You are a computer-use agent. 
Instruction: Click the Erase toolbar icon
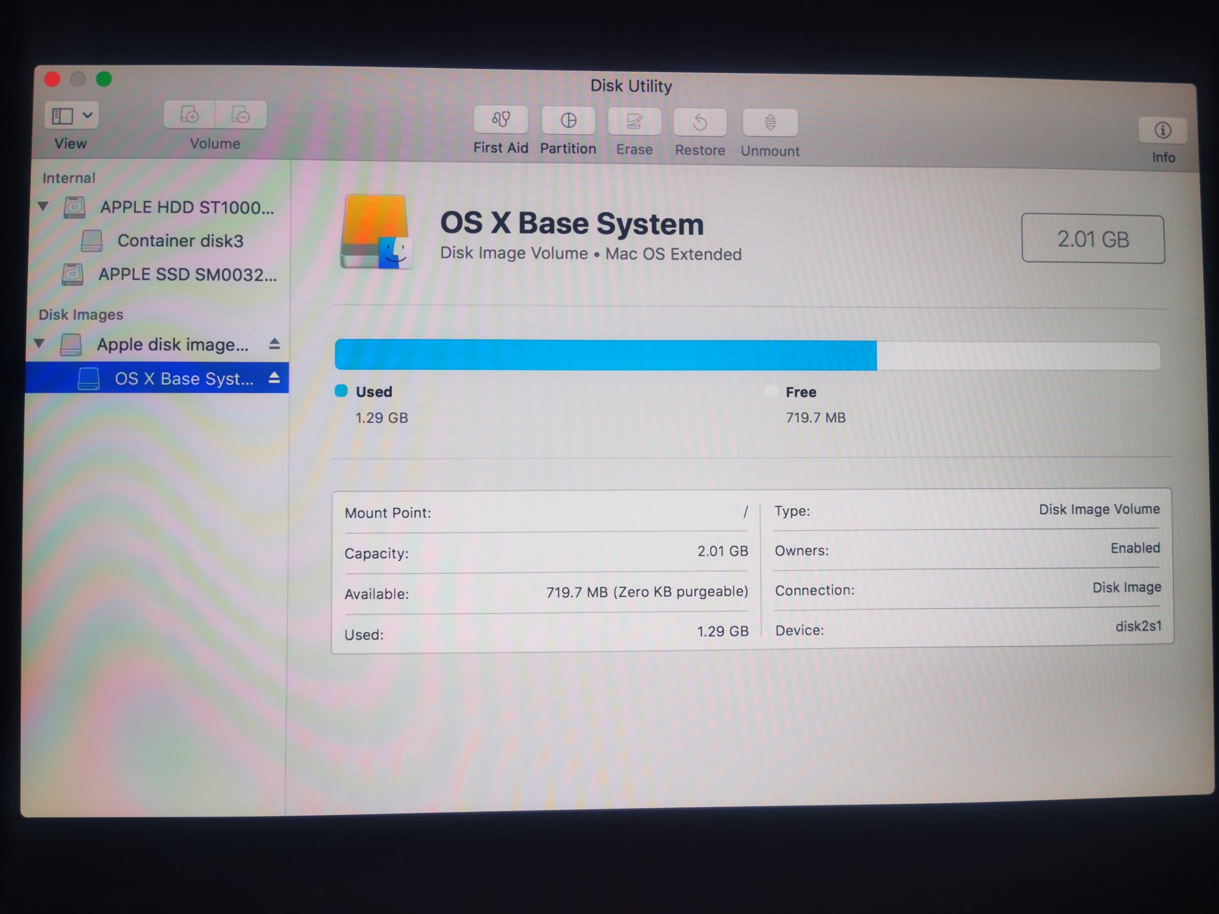[x=634, y=121]
